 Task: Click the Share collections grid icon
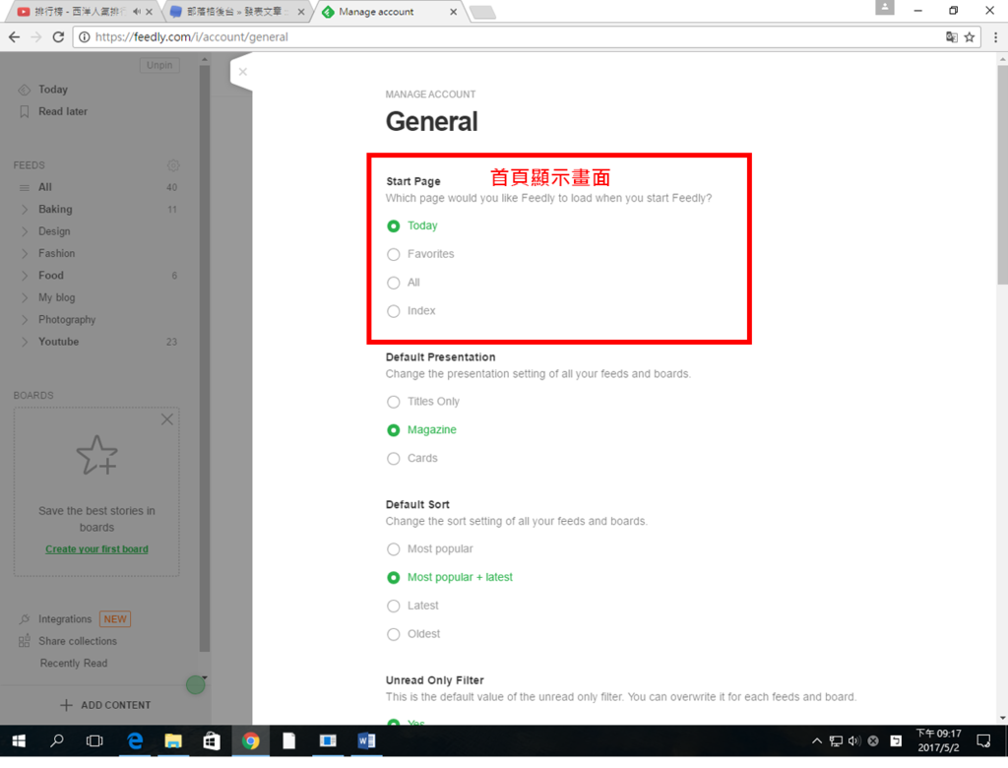coord(25,641)
